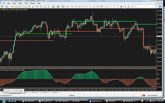Switch chart to Bar Chart mode
Screen dimensions: 165x103
click(26, 7)
